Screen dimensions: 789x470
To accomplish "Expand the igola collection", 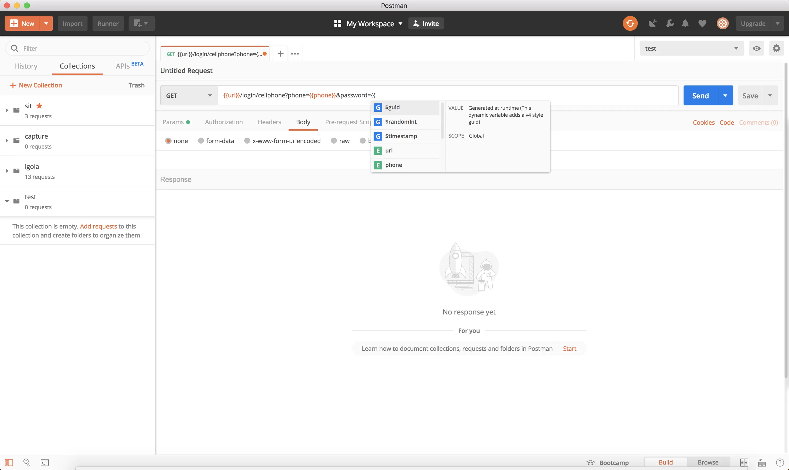I will click(x=7, y=171).
